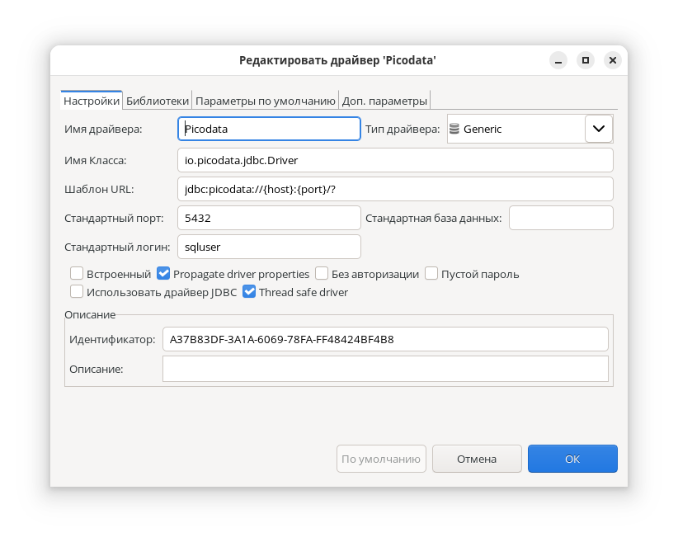
Task: Switch to the Библиотеки tab
Action: pyautogui.click(x=158, y=100)
